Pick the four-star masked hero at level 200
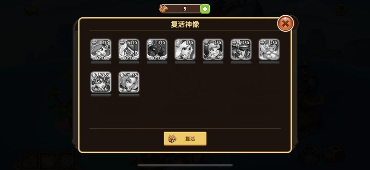Screen dimensions: 370x170 tap(101, 82)
